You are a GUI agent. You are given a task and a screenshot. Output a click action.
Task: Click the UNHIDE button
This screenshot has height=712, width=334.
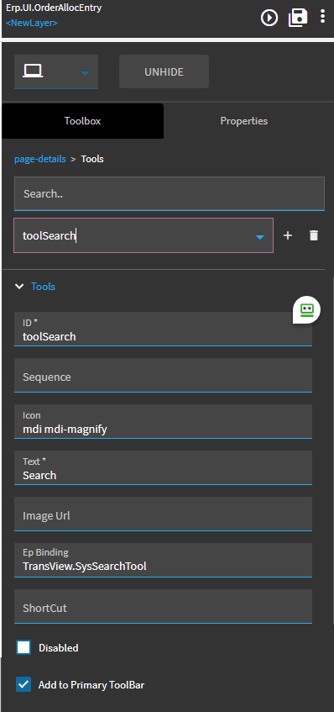(x=164, y=71)
